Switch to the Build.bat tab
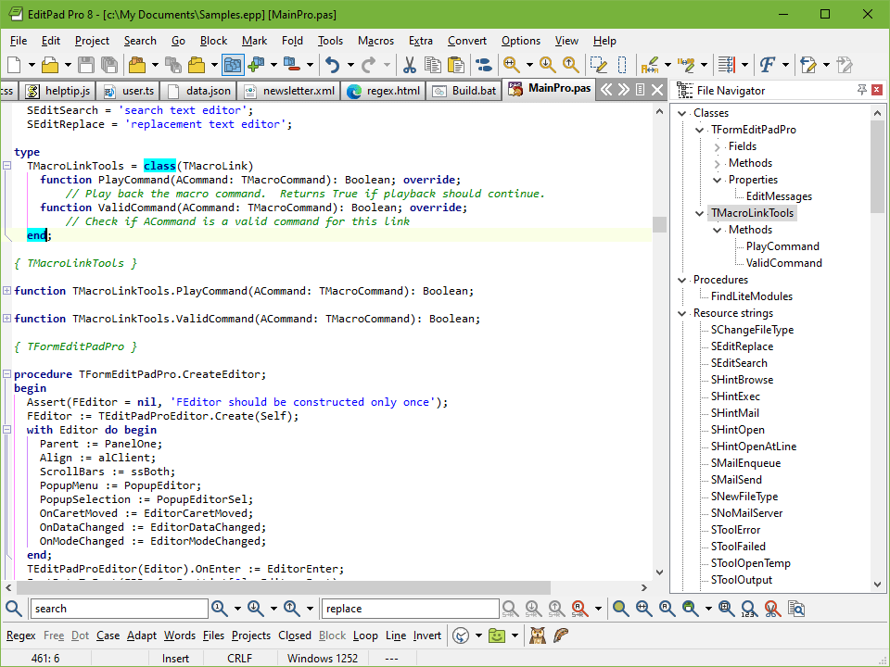The height and width of the screenshot is (667, 890). click(464, 91)
